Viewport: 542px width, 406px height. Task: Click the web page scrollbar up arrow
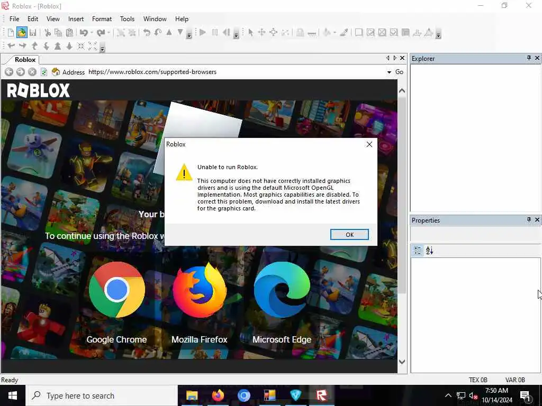point(402,91)
